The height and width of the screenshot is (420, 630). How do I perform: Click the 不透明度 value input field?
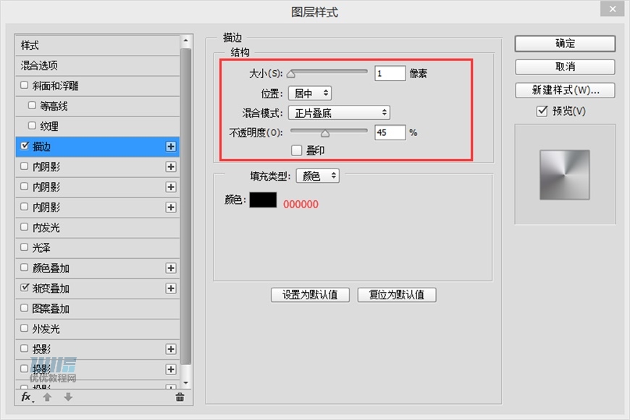(x=389, y=132)
